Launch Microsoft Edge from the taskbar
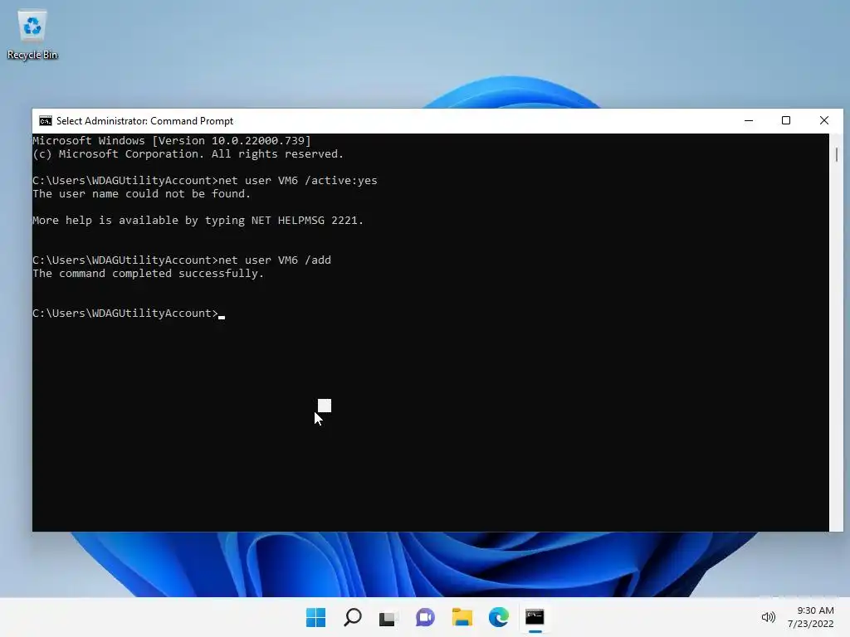The width and height of the screenshot is (850, 637). [x=498, y=617]
